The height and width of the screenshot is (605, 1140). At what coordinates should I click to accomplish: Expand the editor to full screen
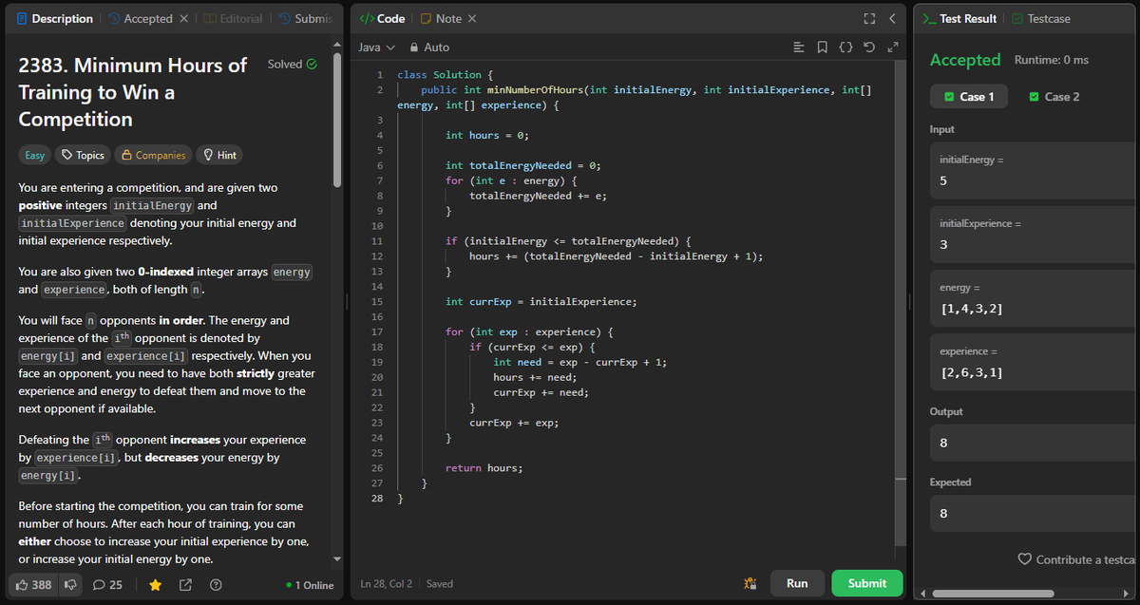pos(891,47)
